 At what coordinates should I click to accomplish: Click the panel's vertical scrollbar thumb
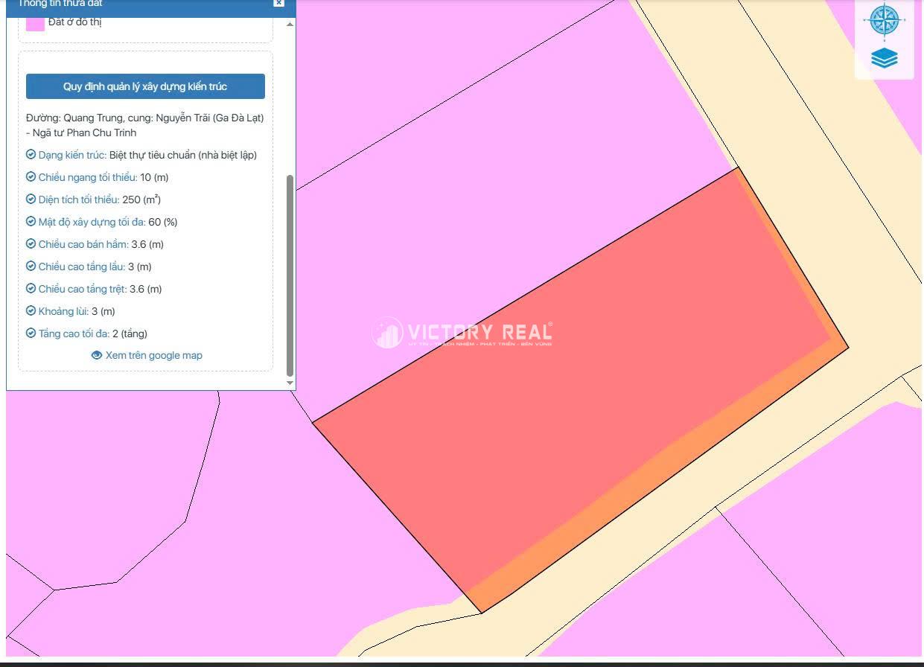(290, 275)
